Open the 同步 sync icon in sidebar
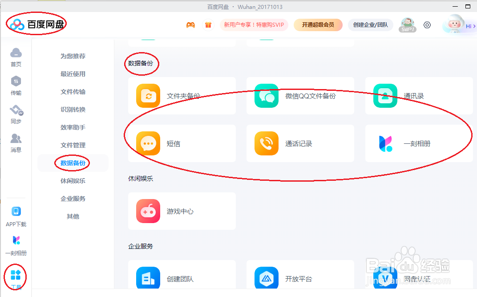This screenshot has height=297, width=477. pos(16,110)
